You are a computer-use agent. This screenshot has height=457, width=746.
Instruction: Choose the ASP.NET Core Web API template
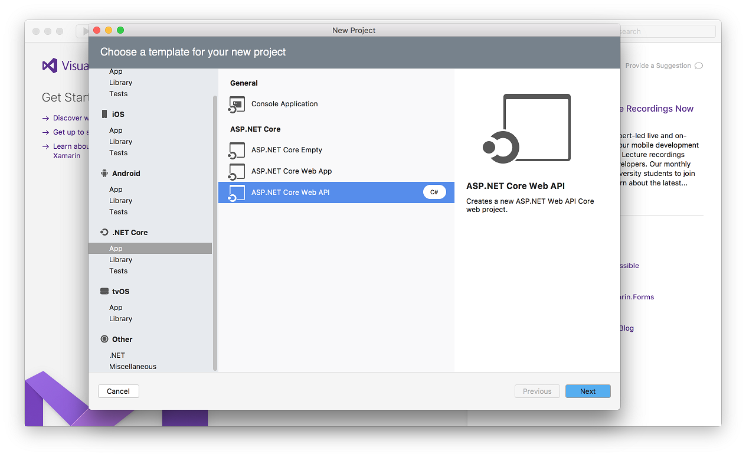pos(336,192)
